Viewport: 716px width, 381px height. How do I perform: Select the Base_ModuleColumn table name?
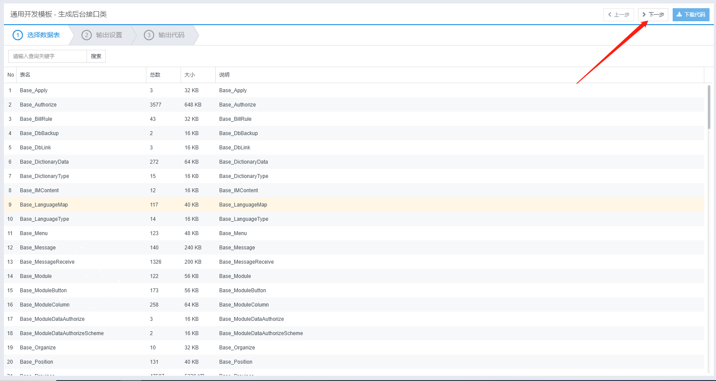coord(45,305)
